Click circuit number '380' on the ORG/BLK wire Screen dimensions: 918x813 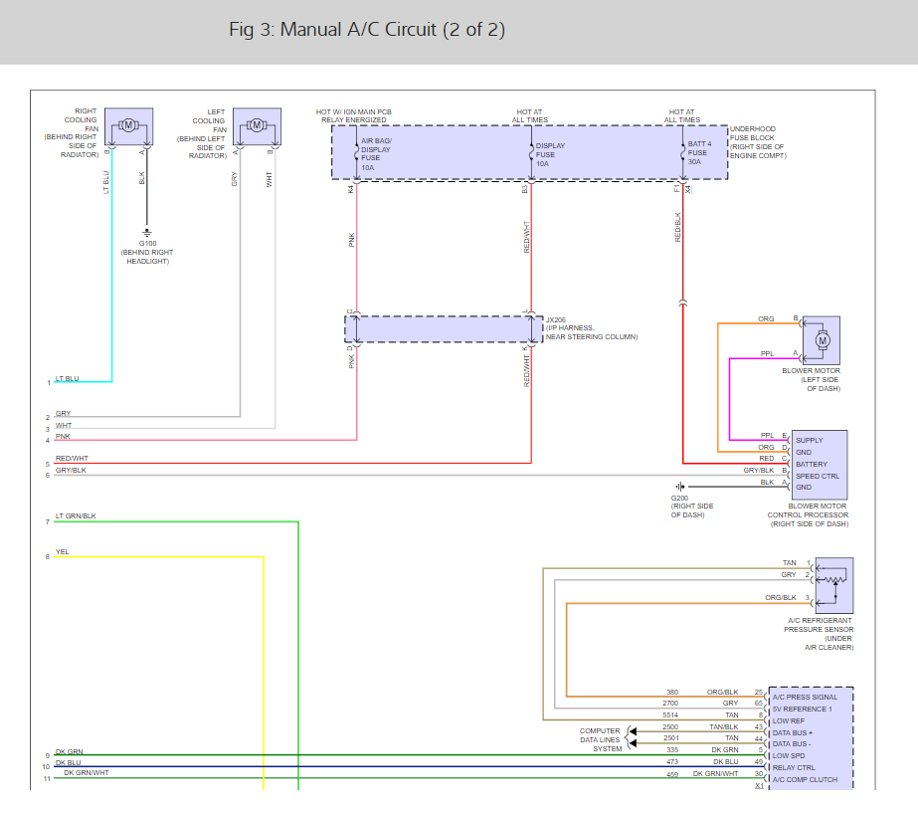click(672, 692)
